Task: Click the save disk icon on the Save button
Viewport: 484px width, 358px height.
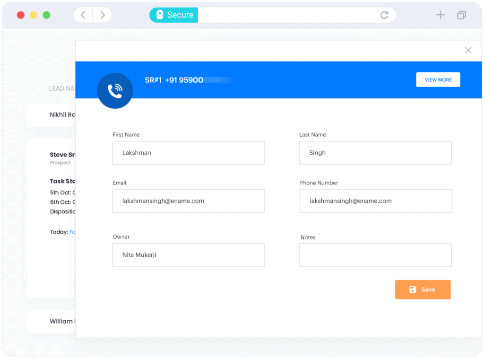Action: point(412,289)
